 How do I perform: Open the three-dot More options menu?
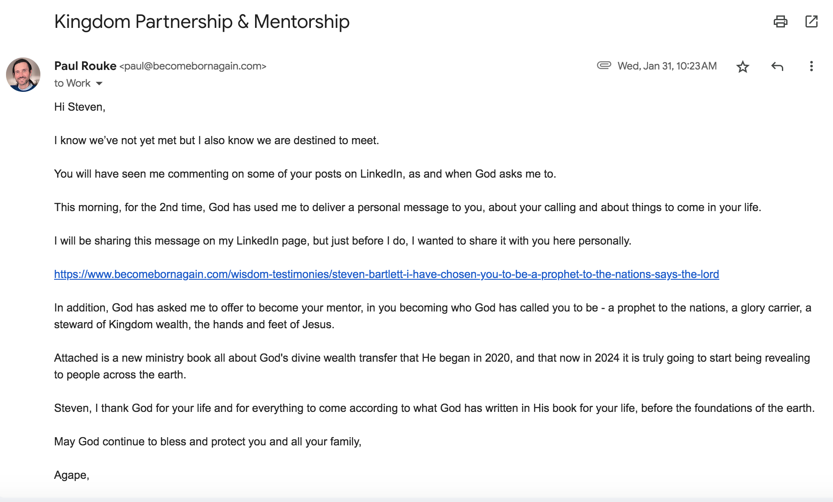pyautogui.click(x=811, y=66)
